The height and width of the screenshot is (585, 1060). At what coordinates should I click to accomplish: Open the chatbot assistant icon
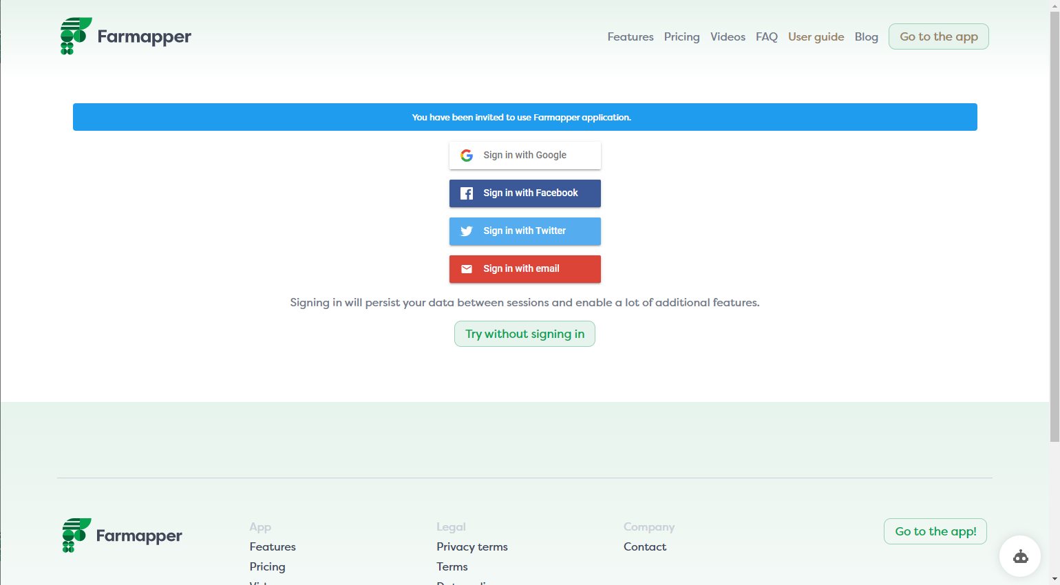[x=1020, y=556]
